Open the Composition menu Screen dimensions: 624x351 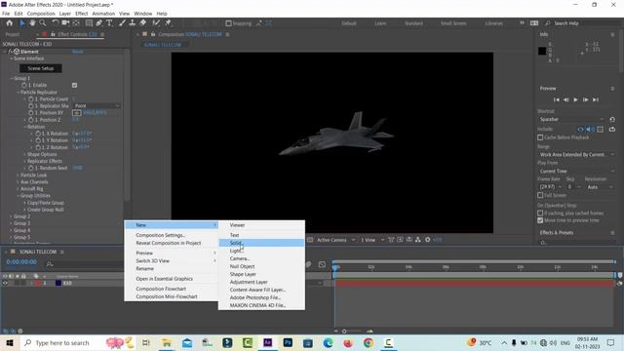pos(41,14)
